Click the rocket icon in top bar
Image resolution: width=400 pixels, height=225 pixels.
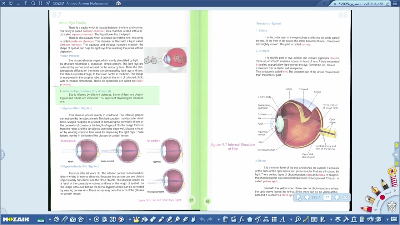click(48, 3)
